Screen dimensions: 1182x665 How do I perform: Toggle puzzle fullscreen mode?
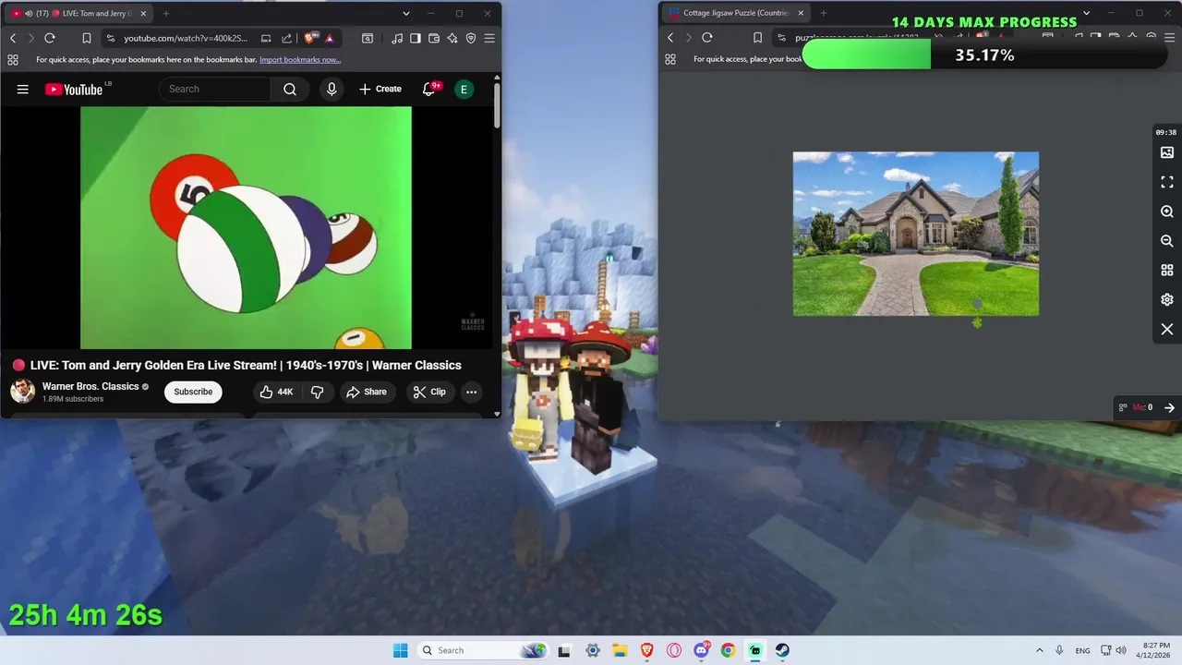coord(1167,182)
